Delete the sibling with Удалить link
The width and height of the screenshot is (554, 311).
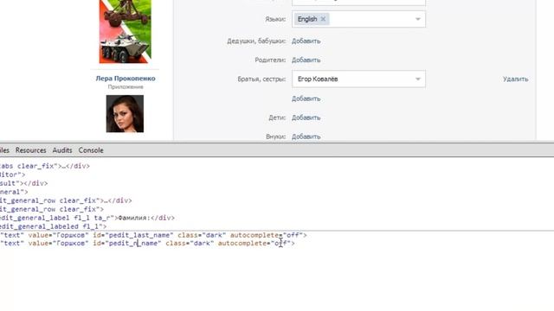pyautogui.click(x=516, y=79)
